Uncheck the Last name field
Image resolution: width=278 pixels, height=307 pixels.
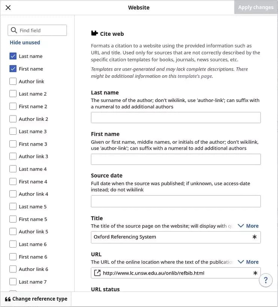click(13, 56)
